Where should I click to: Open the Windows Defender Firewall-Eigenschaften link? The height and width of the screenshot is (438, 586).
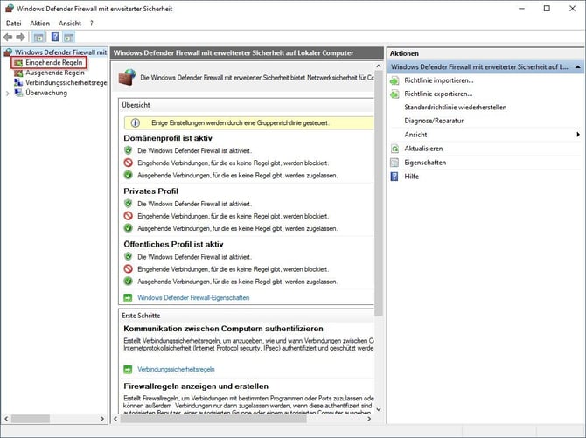[193, 298]
